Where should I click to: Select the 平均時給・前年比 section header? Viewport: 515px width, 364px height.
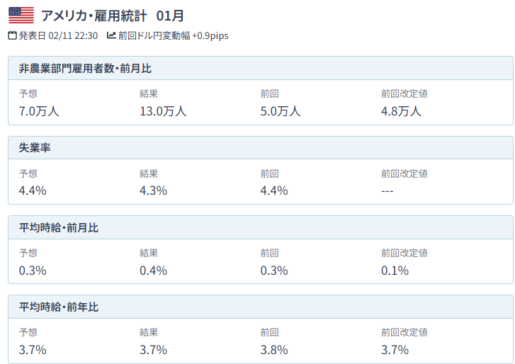point(59,307)
